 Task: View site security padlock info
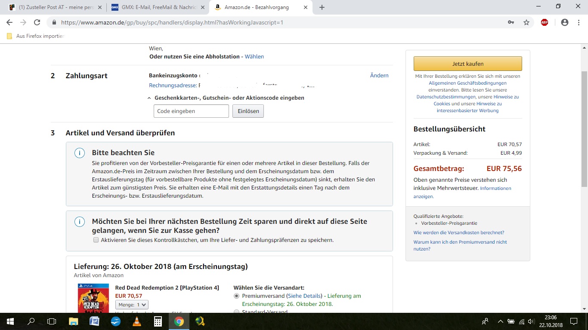(54, 22)
